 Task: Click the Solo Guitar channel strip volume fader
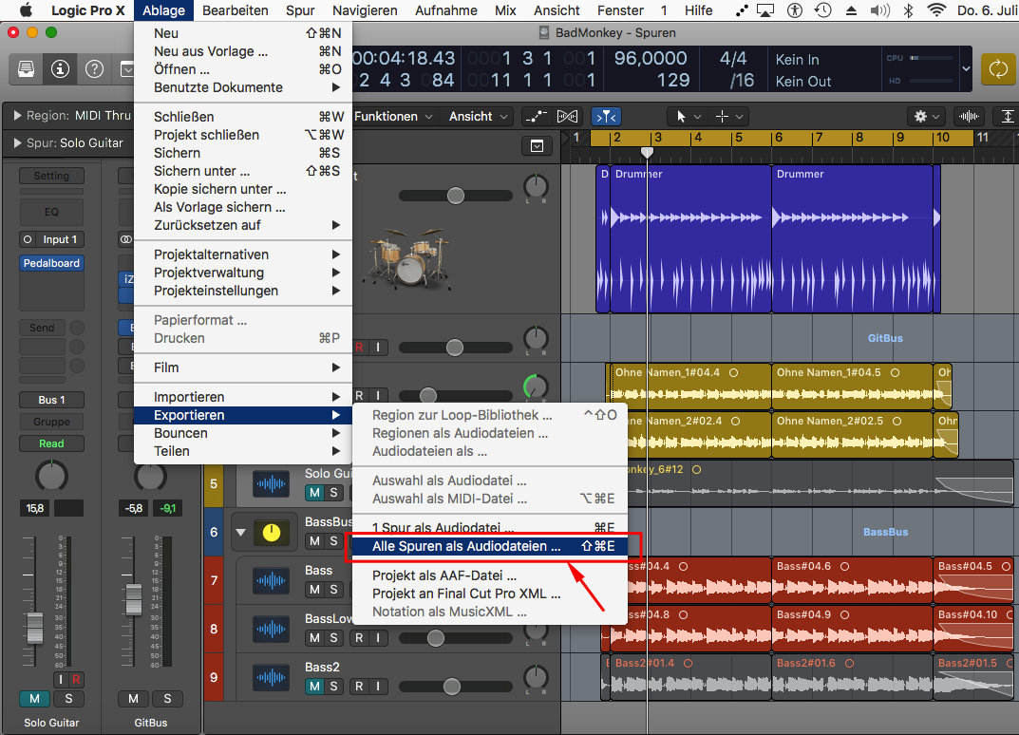[35, 628]
